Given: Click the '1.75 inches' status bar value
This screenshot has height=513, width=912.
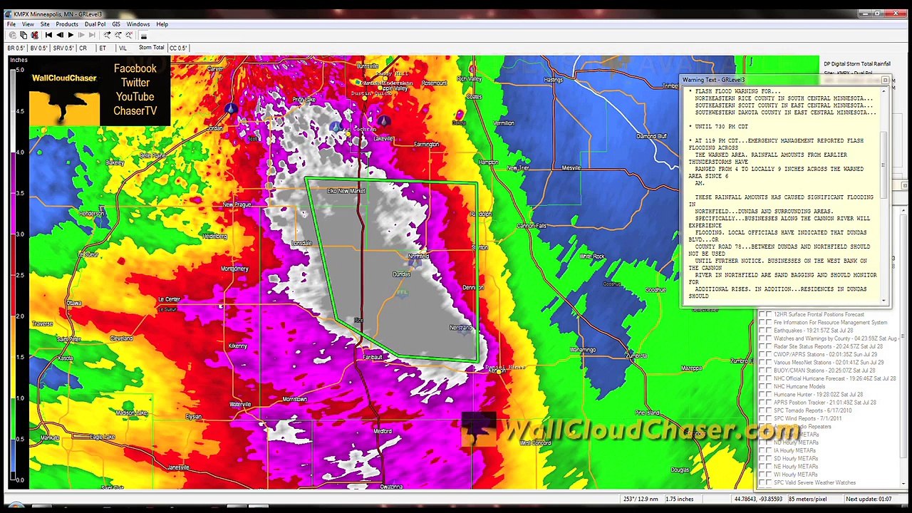Looking at the screenshot, I should [679, 499].
